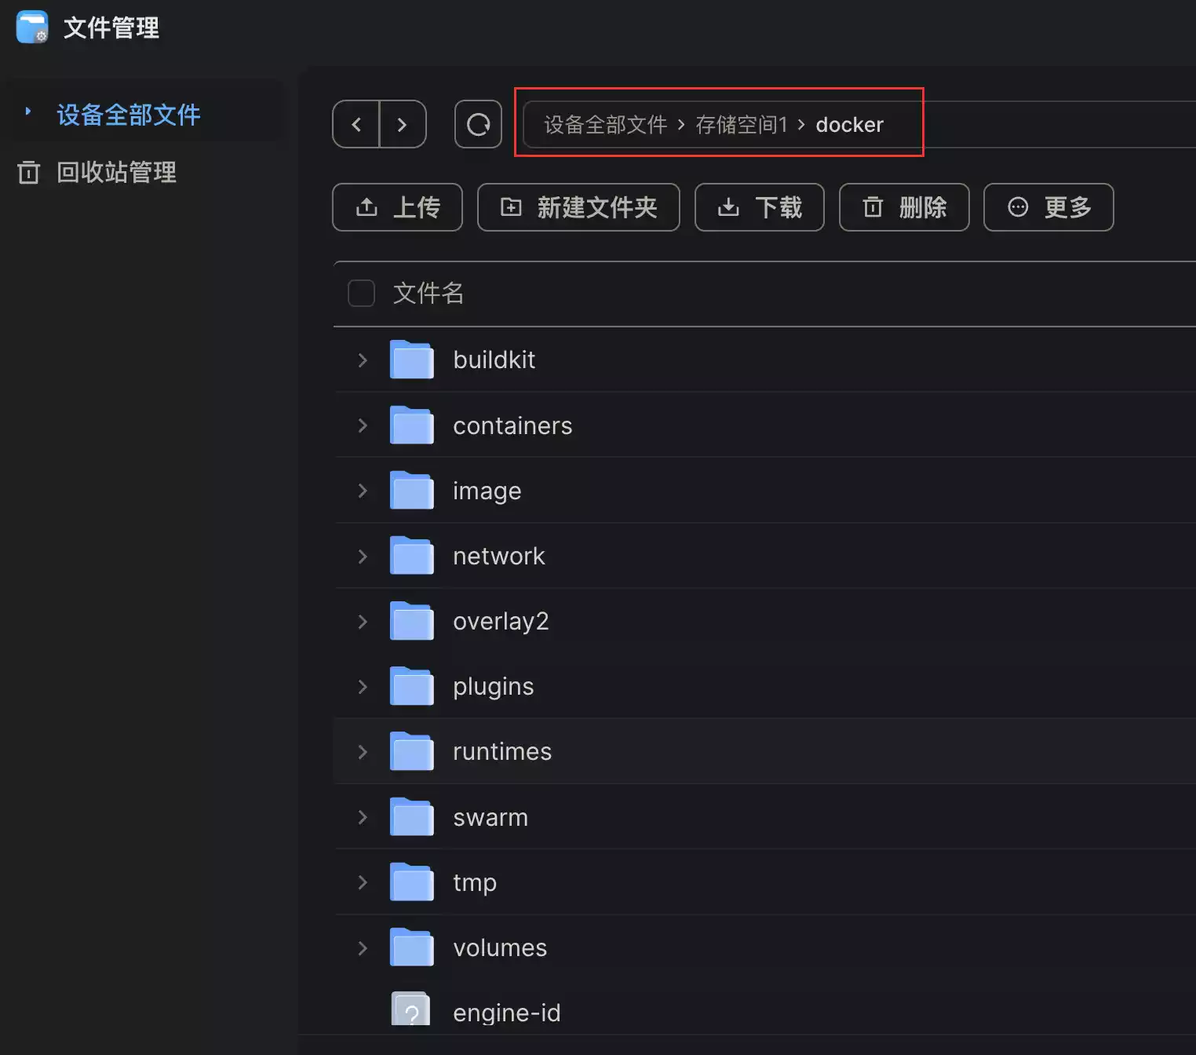Click the forward navigation arrow
This screenshot has height=1055, width=1196.
[x=402, y=124]
